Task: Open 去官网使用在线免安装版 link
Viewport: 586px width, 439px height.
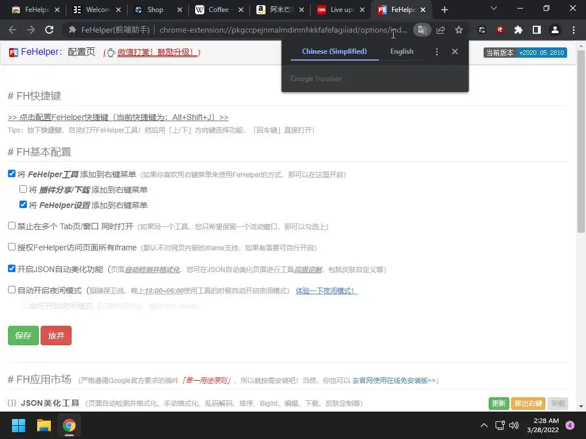Action: (x=394, y=380)
